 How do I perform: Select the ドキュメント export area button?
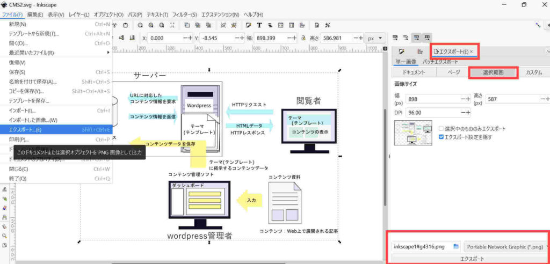[x=414, y=72]
